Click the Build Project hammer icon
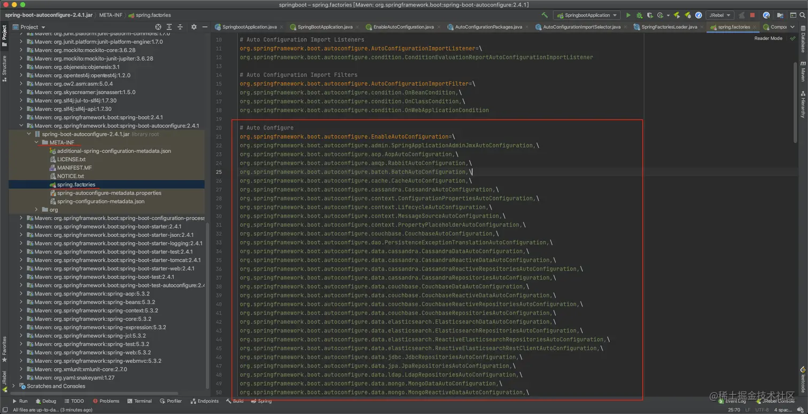This screenshot has width=808, height=414. tap(545, 15)
